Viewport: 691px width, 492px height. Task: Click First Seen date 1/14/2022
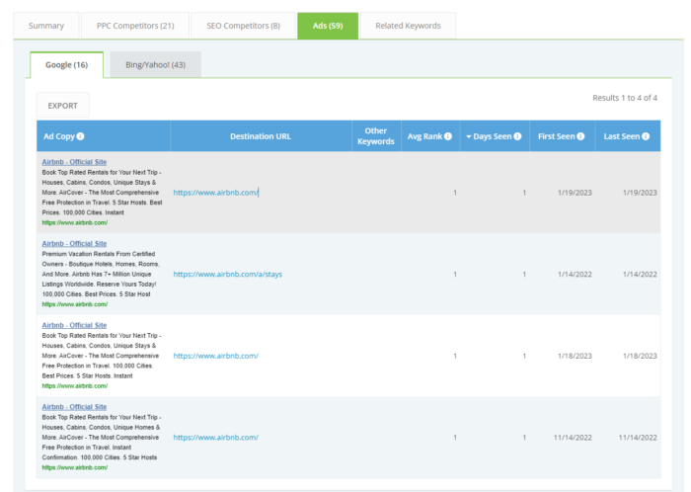[x=575, y=274]
